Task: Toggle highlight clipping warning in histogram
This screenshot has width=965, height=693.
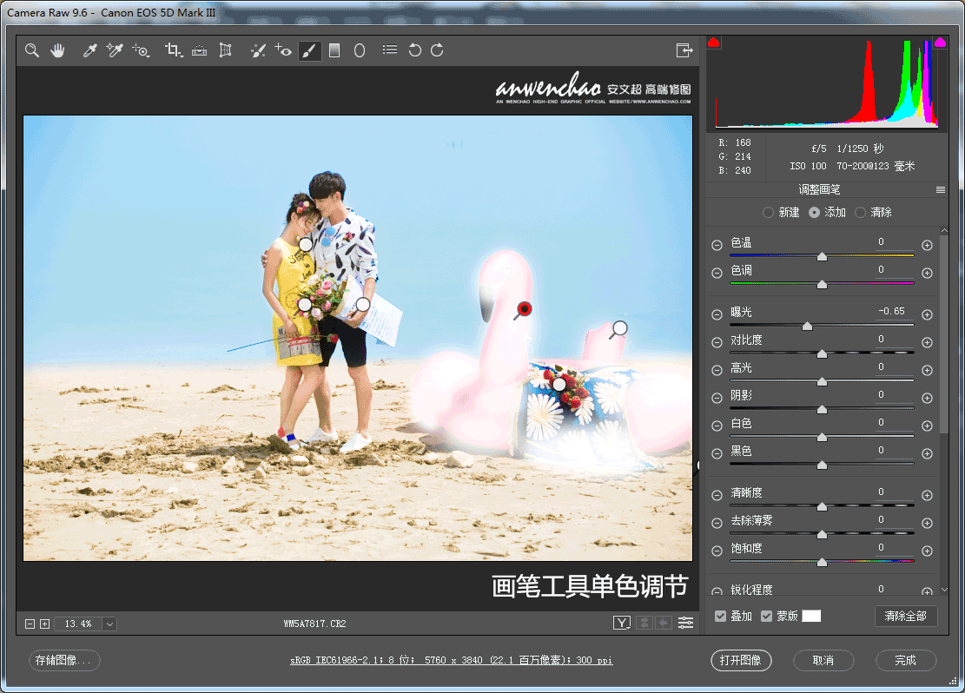Action: pos(940,43)
